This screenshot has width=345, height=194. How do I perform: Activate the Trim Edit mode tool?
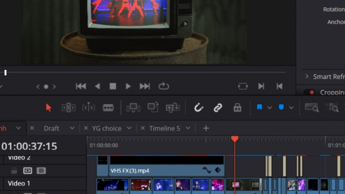tap(68, 108)
